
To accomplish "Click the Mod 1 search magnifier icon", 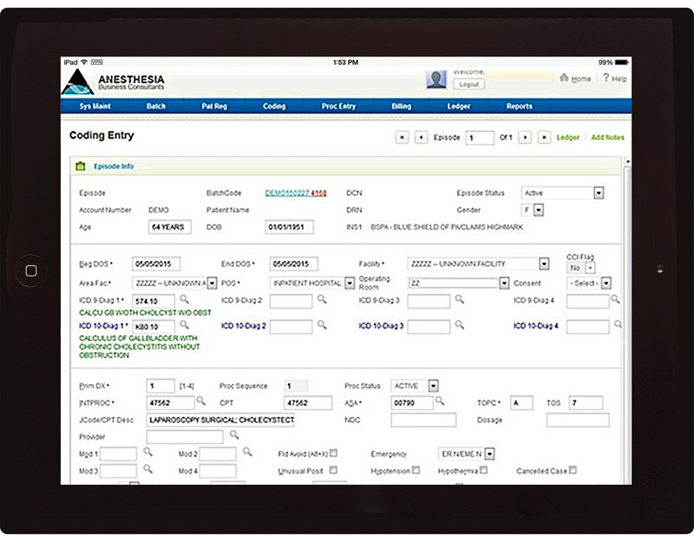I will click(149, 453).
